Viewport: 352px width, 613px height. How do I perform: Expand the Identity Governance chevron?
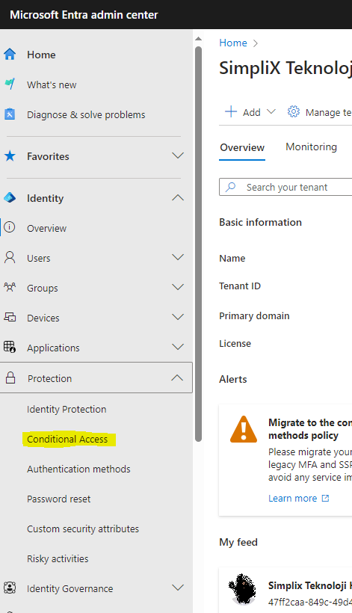(x=178, y=588)
